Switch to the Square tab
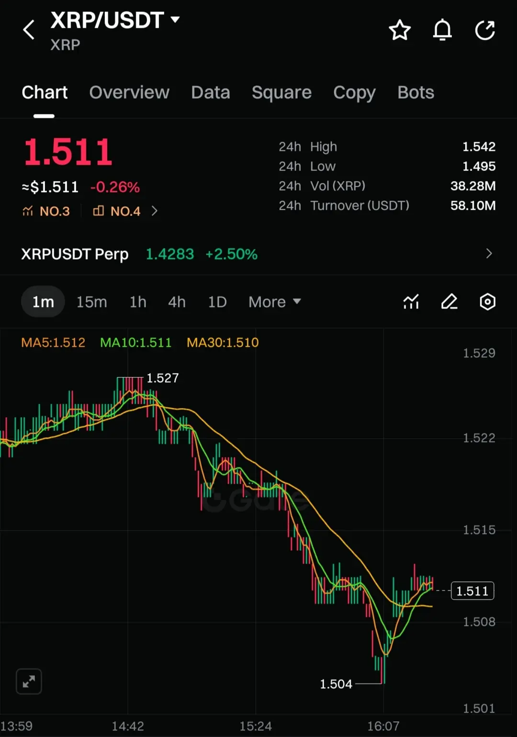517x737 pixels. (281, 92)
